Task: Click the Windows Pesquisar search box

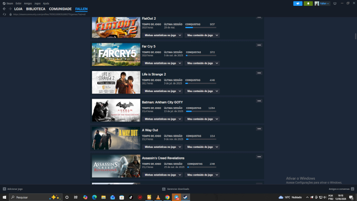Action: pyautogui.click(x=36, y=197)
